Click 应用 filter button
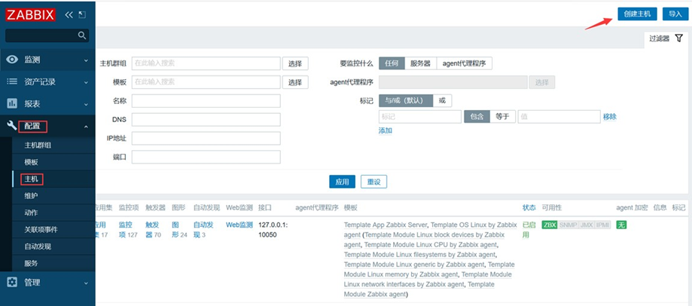Screen dimensions: 692x306 tap(342, 182)
